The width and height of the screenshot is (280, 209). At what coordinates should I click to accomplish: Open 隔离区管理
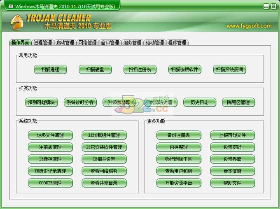tap(238, 102)
